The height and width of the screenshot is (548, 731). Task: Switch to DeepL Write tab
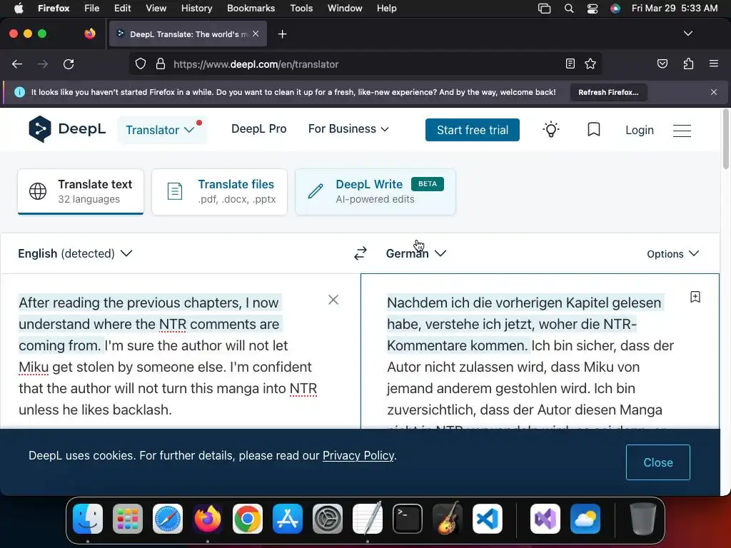375,191
